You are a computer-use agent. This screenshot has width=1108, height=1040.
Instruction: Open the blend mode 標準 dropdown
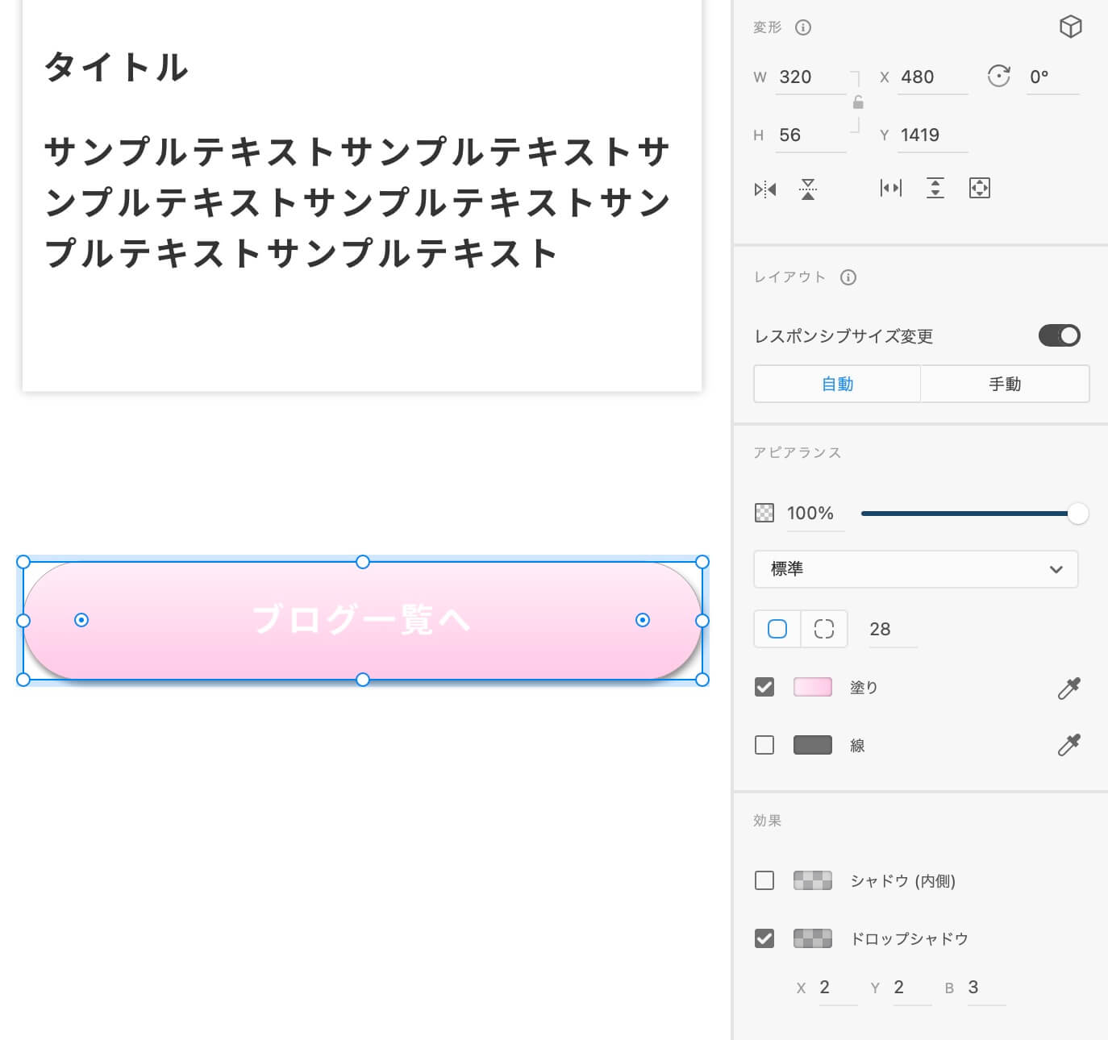tap(916, 569)
